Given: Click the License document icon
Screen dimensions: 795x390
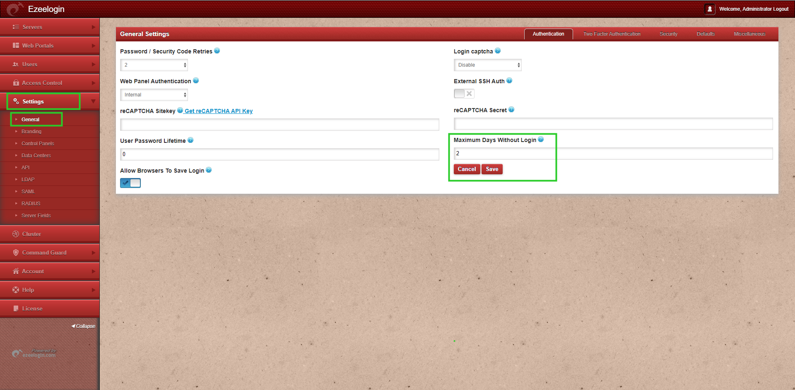Looking at the screenshot, I should (x=16, y=308).
